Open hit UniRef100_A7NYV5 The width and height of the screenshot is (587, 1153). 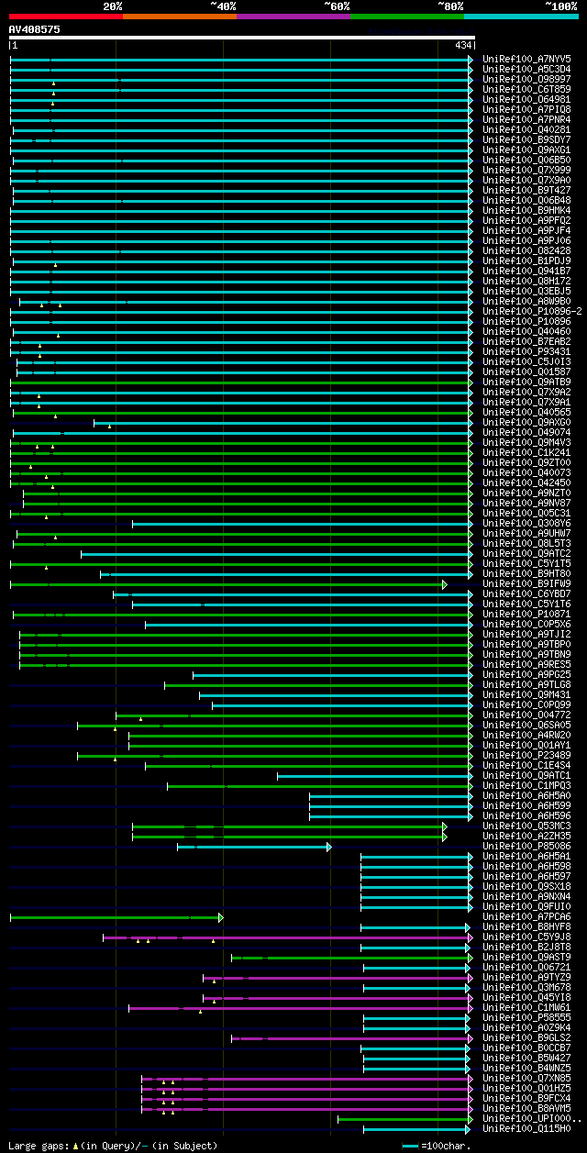point(526,59)
